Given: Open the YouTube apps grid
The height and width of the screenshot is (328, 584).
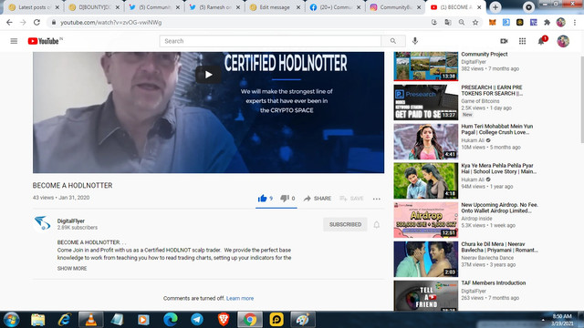Looking at the screenshot, I should point(522,41).
